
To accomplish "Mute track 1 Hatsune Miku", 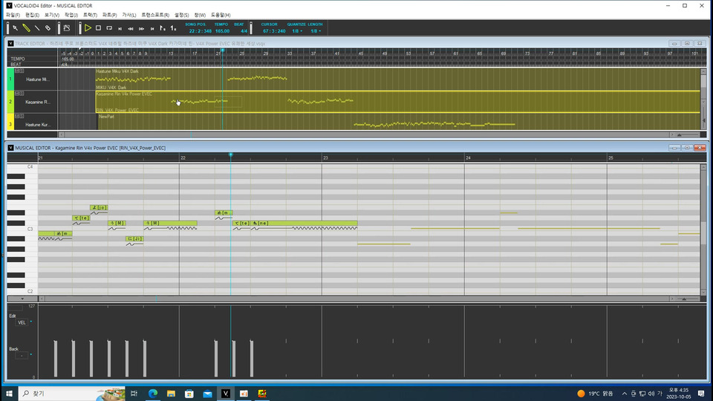I will [17, 71].
